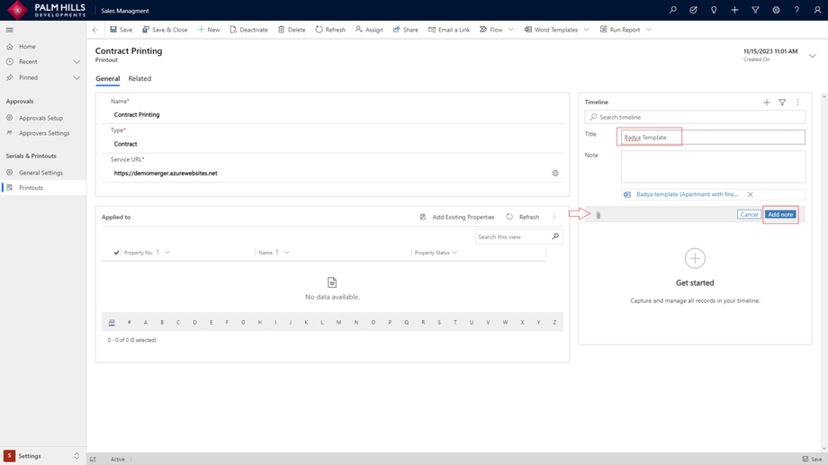Click Word Templates command
The image size is (828, 465).
pyautogui.click(x=551, y=30)
